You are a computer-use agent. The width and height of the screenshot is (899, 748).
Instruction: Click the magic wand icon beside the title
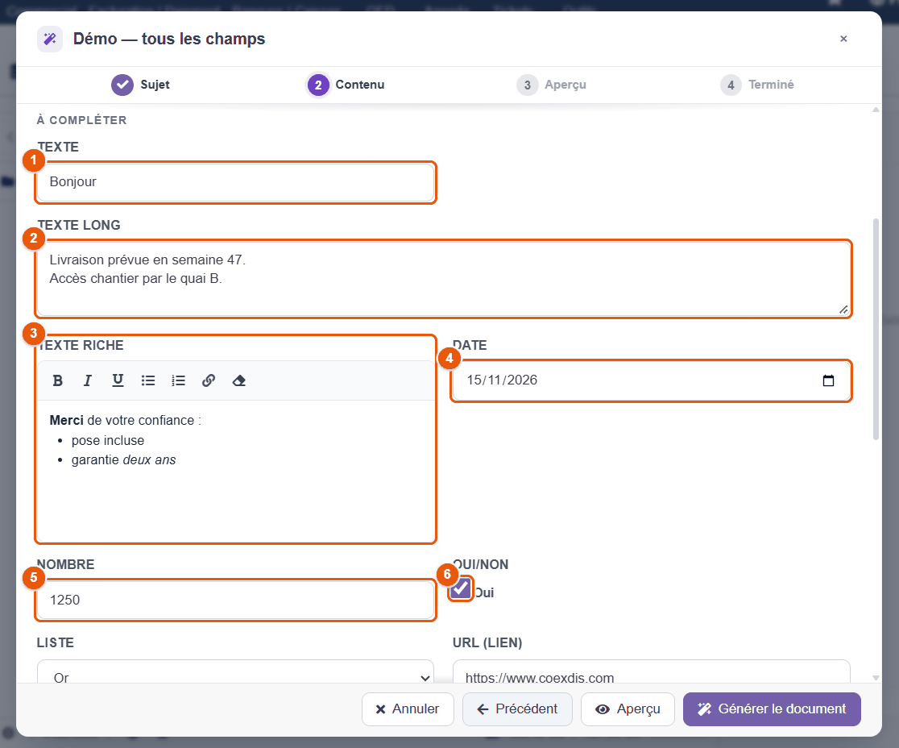coord(50,39)
